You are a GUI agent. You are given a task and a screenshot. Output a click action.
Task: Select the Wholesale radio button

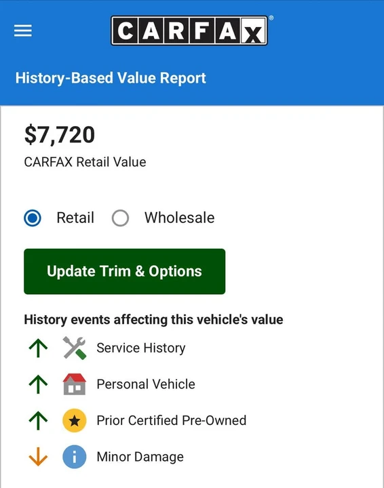click(x=120, y=218)
